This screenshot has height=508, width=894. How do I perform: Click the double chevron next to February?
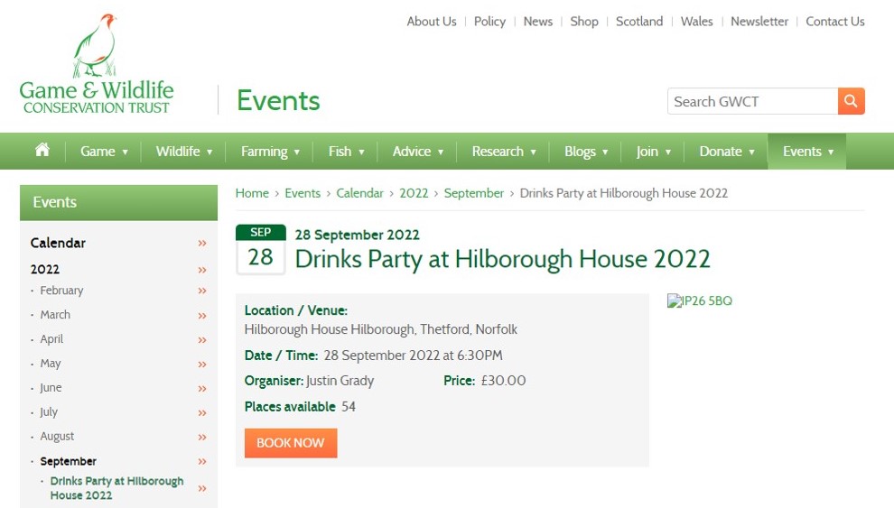click(x=202, y=291)
